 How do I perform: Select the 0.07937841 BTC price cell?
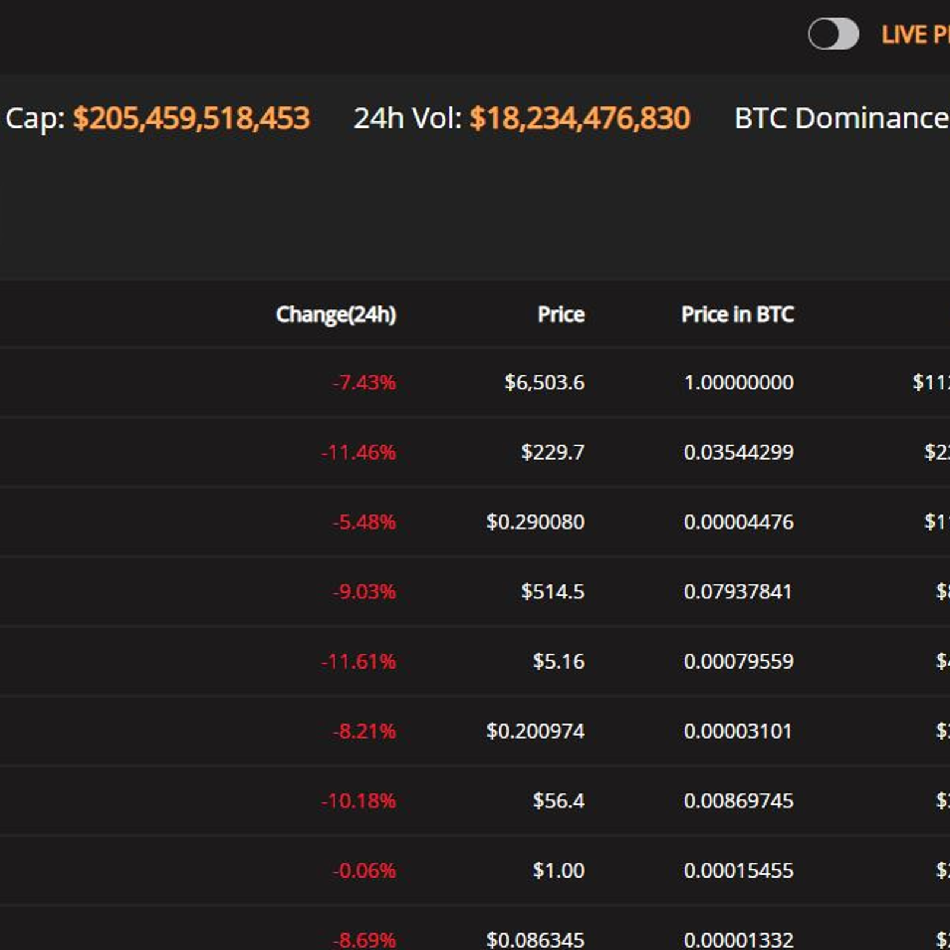click(x=738, y=592)
